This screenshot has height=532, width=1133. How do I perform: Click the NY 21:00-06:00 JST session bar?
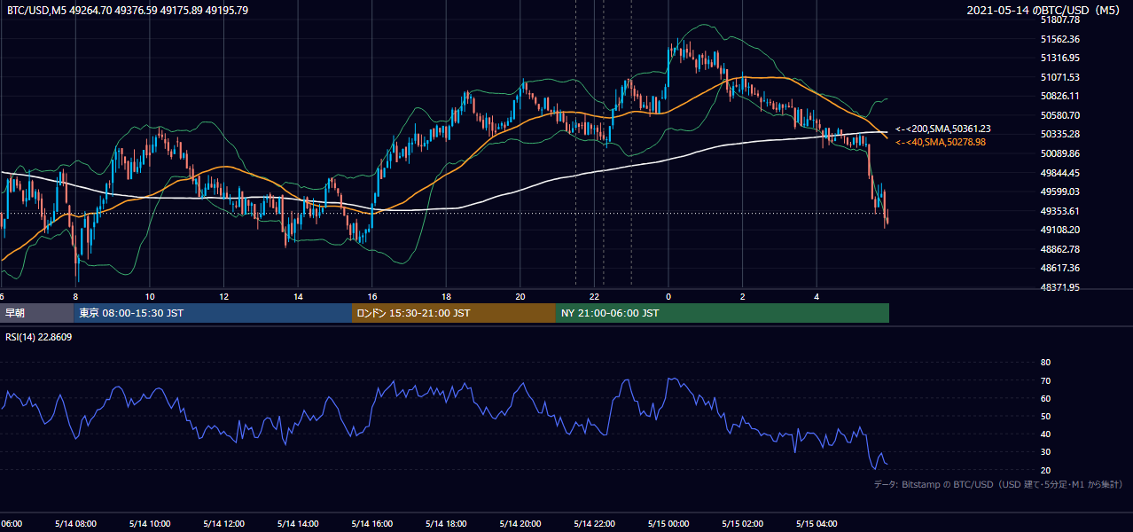pos(723,313)
